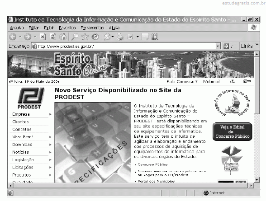Open the Edit button dropdown arrow
Image resolution: width=266 pixels, height=201 pixels.
[138, 37]
